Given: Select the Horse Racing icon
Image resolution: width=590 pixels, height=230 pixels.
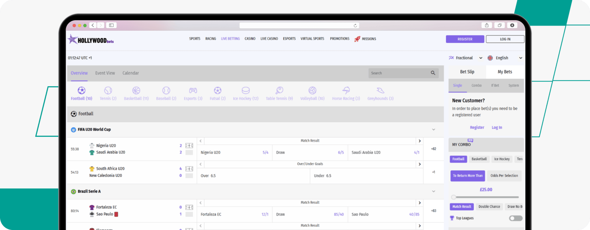Looking at the screenshot, I should [x=346, y=90].
